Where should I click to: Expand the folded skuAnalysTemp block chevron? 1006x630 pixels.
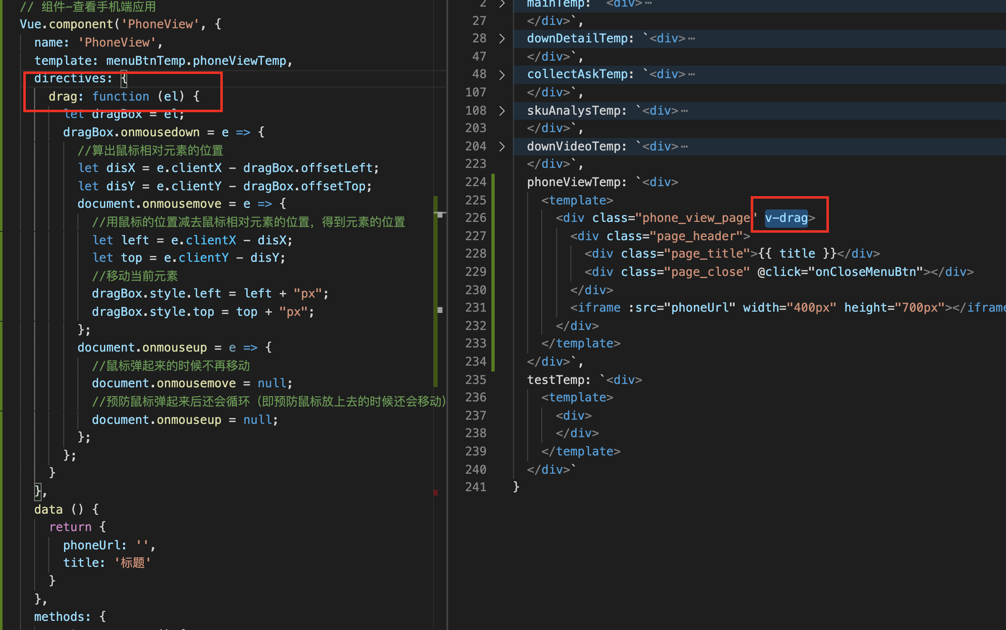click(x=502, y=111)
